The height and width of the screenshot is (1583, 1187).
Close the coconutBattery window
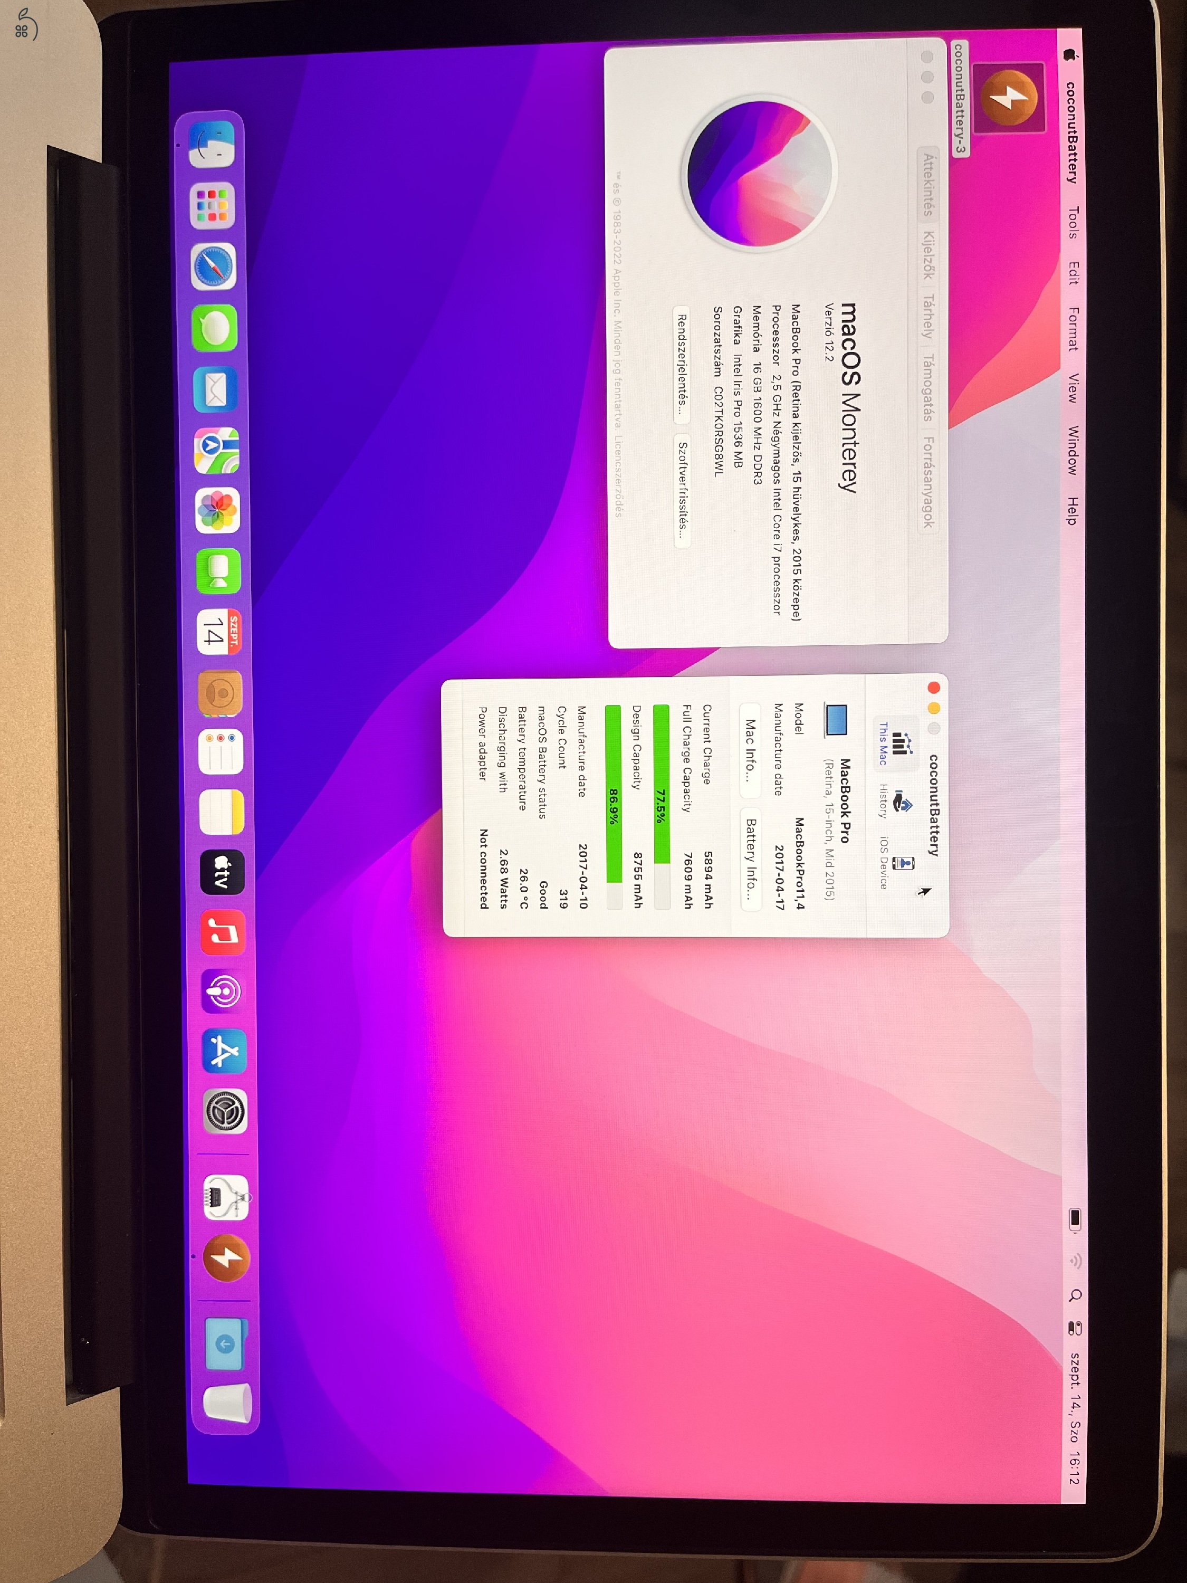tap(933, 687)
